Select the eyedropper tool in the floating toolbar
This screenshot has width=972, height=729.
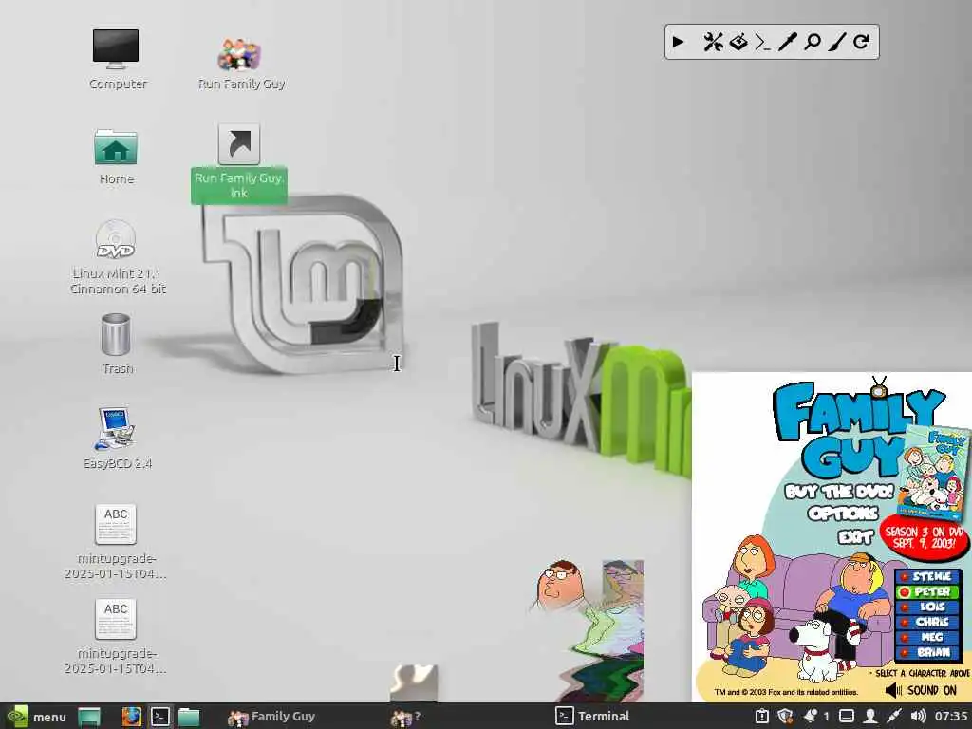pos(787,42)
